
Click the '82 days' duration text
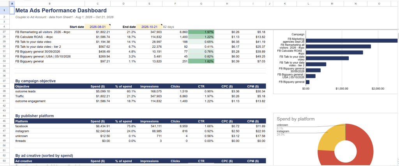(x=168, y=27)
